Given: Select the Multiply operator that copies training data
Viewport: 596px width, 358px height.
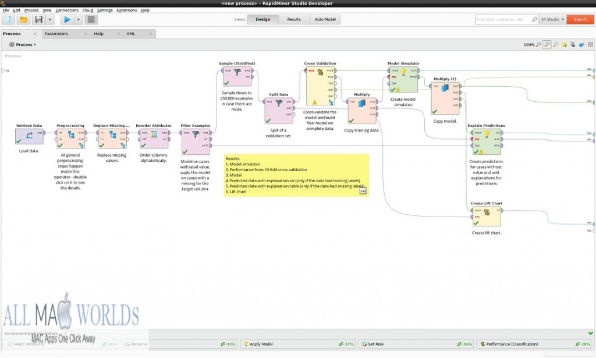Looking at the screenshot, I should tap(362, 111).
